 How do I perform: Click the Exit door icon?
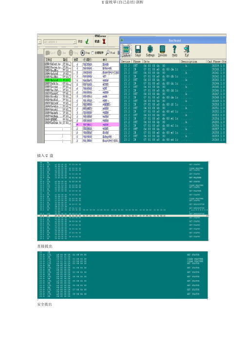click(x=187, y=51)
